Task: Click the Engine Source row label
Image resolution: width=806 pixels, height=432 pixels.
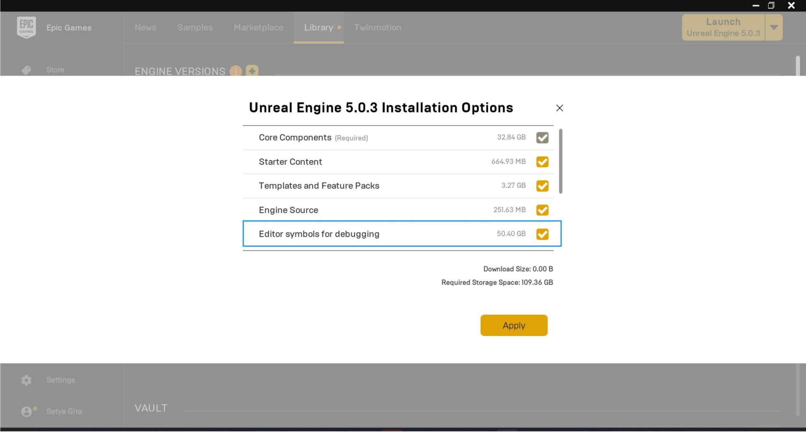Action: (x=288, y=210)
